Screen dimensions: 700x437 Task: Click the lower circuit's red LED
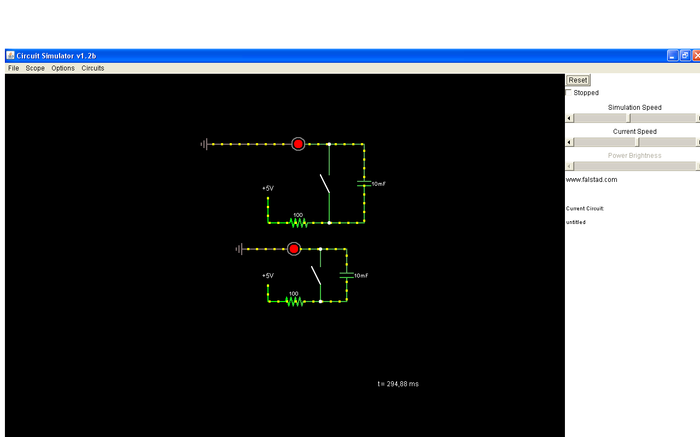tap(294, 249)
